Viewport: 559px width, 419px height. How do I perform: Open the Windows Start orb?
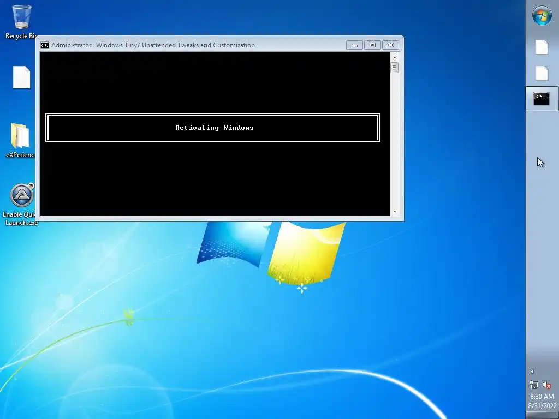[542, 16]
